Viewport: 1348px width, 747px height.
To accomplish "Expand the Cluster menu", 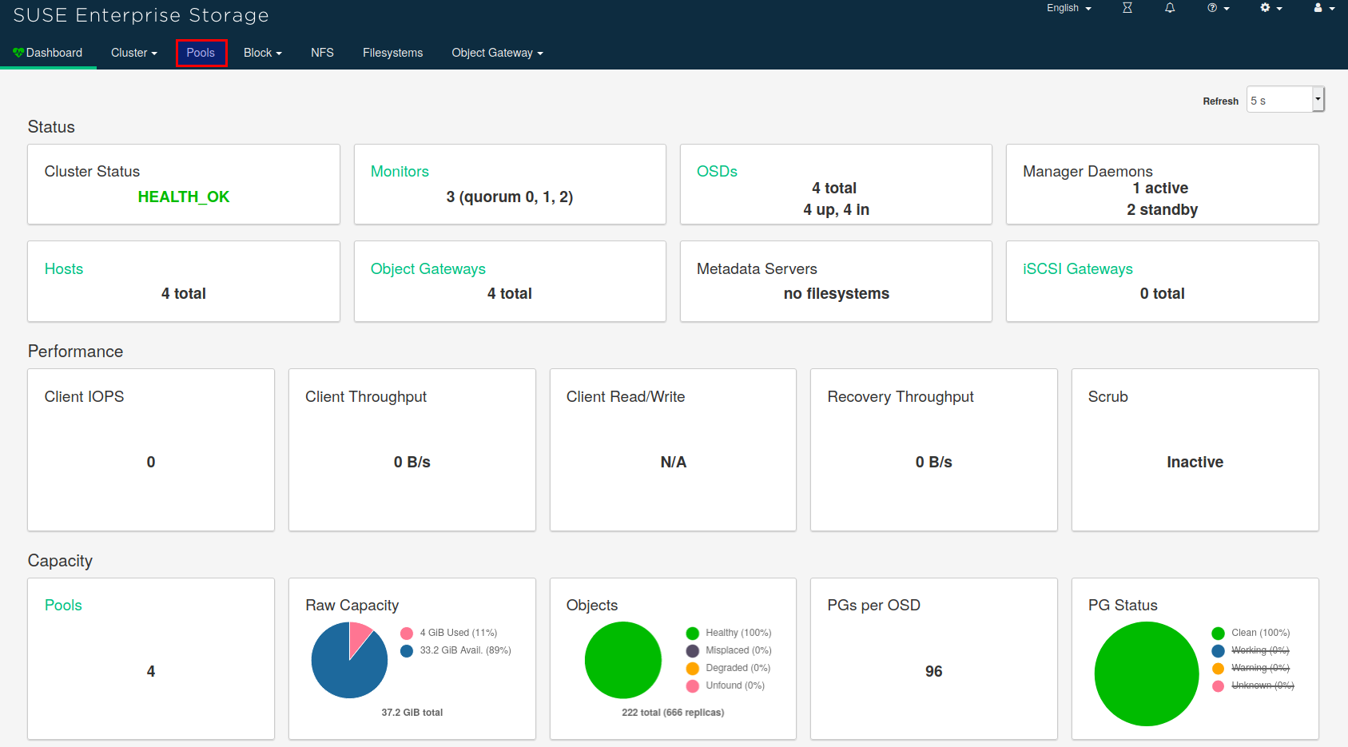I will (x=133, y=53).
